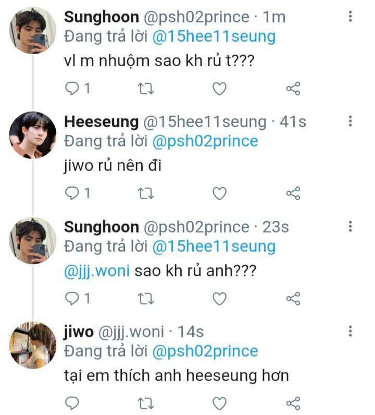
Task: Share Heeseung's tweet
Action: (293, 193)
